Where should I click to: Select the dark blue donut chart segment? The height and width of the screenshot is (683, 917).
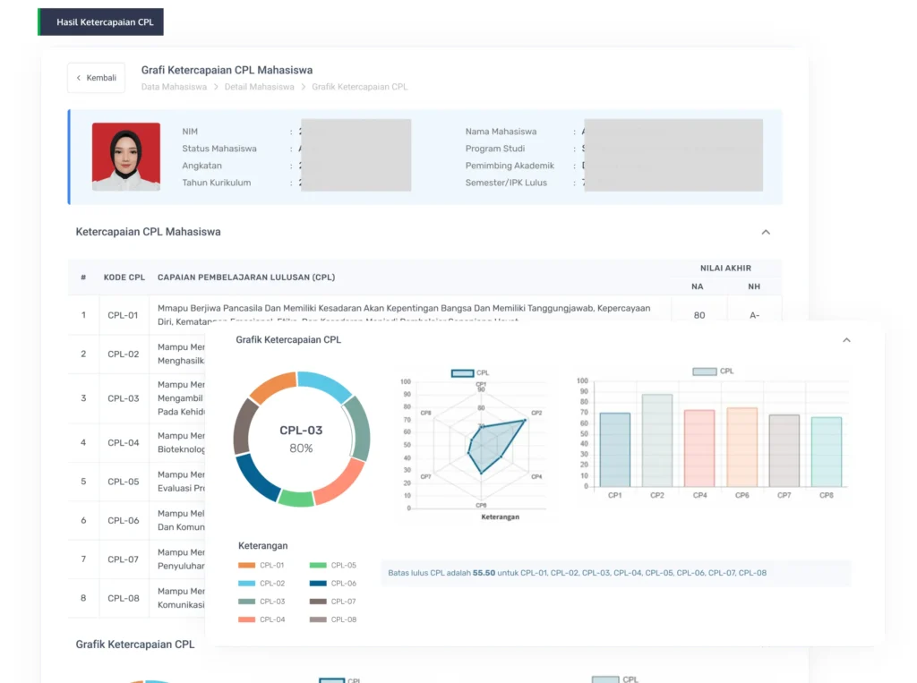click(256, 478)
